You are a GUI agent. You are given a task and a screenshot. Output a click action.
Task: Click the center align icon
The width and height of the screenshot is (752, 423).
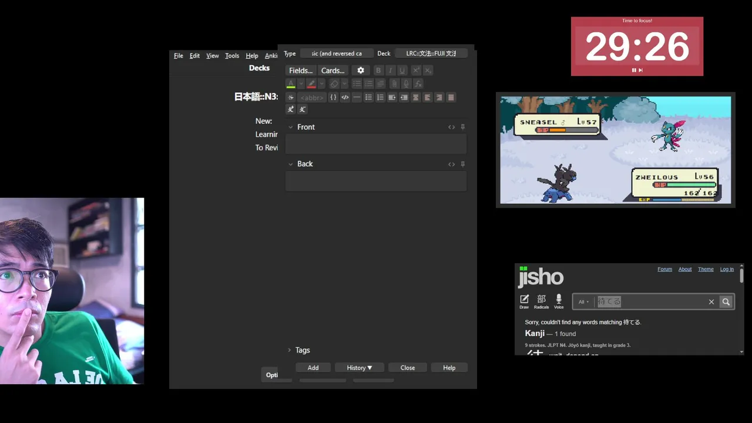pyautogui.click(x=415, y=98)
